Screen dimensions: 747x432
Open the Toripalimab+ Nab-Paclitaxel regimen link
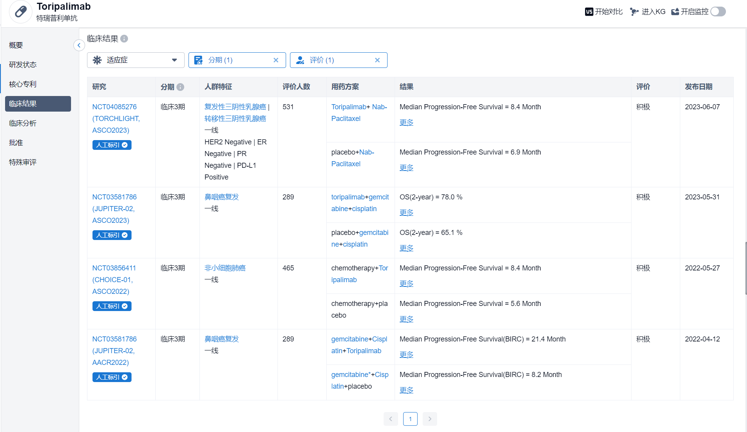point(359,113)
